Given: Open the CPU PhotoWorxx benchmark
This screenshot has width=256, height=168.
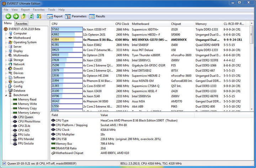Looking at the screenshot, I should point(29,121).
